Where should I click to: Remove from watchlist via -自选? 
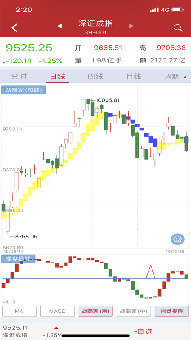(143, 331)
